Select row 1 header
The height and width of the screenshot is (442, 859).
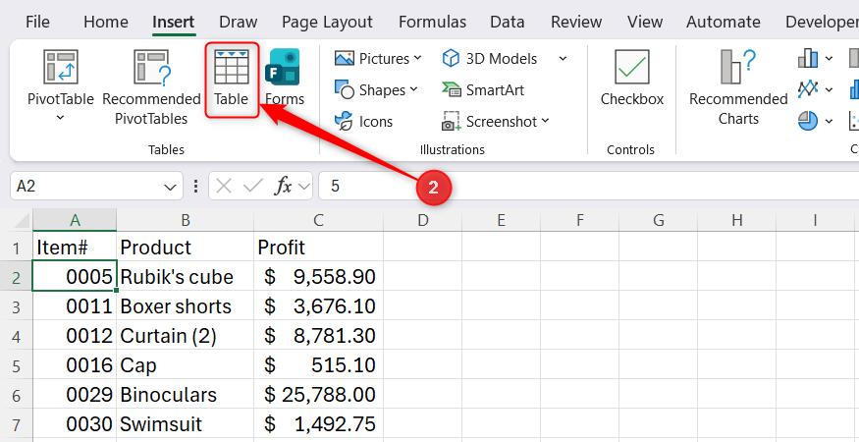16,248
